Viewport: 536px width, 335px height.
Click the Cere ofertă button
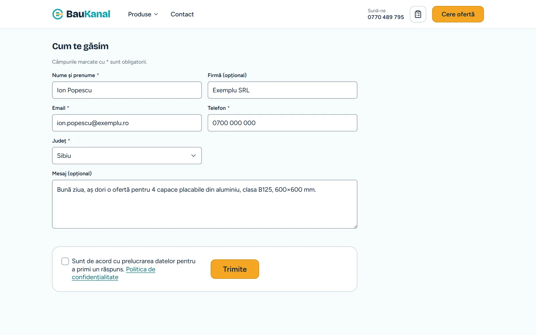pyautogui.click(x=458, y=14)
